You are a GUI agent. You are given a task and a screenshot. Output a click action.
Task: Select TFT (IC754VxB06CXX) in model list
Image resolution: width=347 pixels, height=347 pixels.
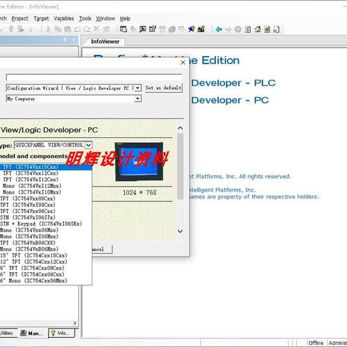[x=46, y=243]
